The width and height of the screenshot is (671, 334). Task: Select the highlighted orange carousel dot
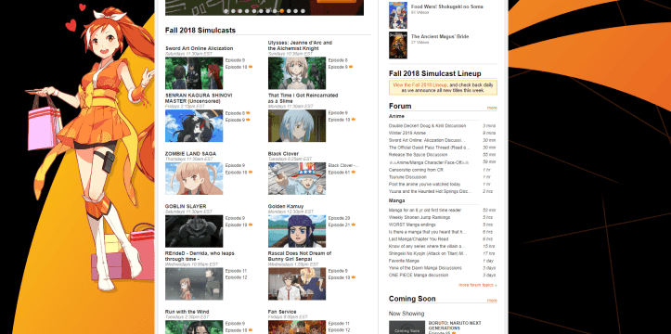(x=282, y=11)
